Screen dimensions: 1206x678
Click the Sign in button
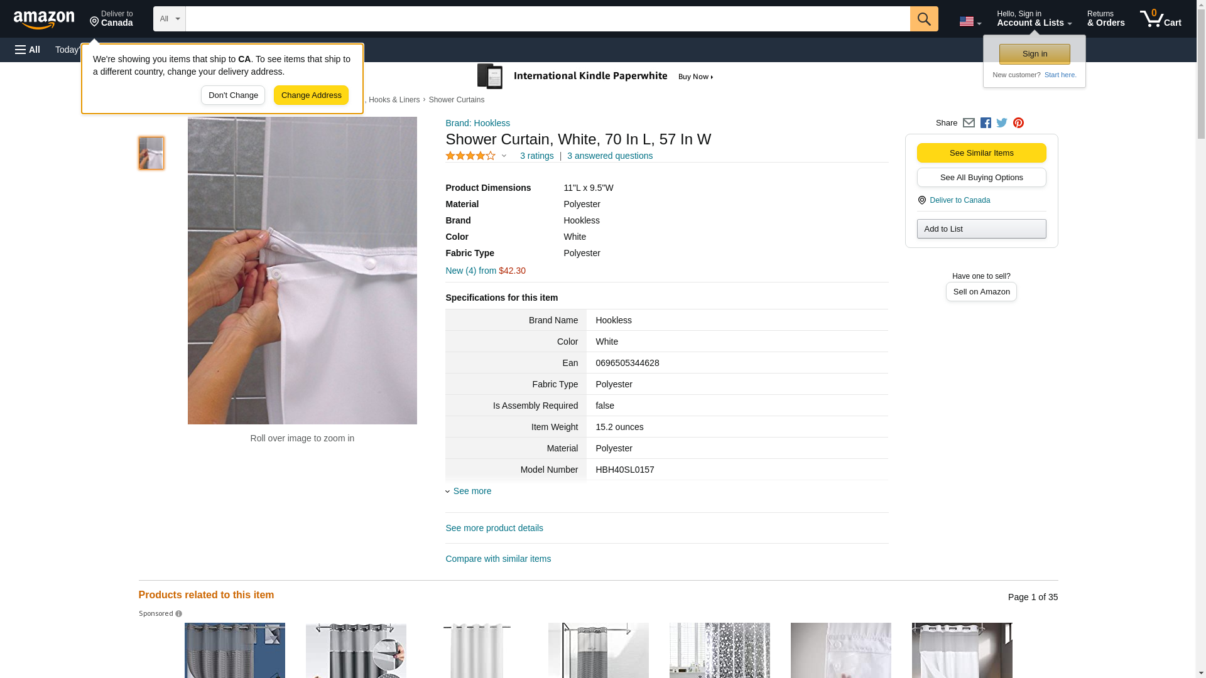(1034, 54)
